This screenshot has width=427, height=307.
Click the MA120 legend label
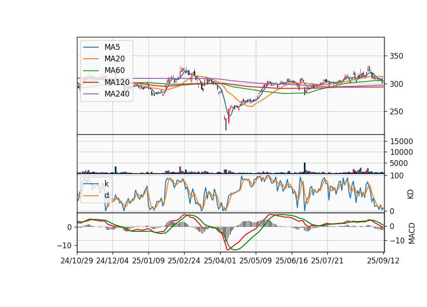pyautogui.click(x=117, y=82)
